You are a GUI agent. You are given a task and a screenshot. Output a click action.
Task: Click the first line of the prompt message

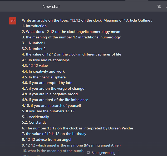point(87,20)
